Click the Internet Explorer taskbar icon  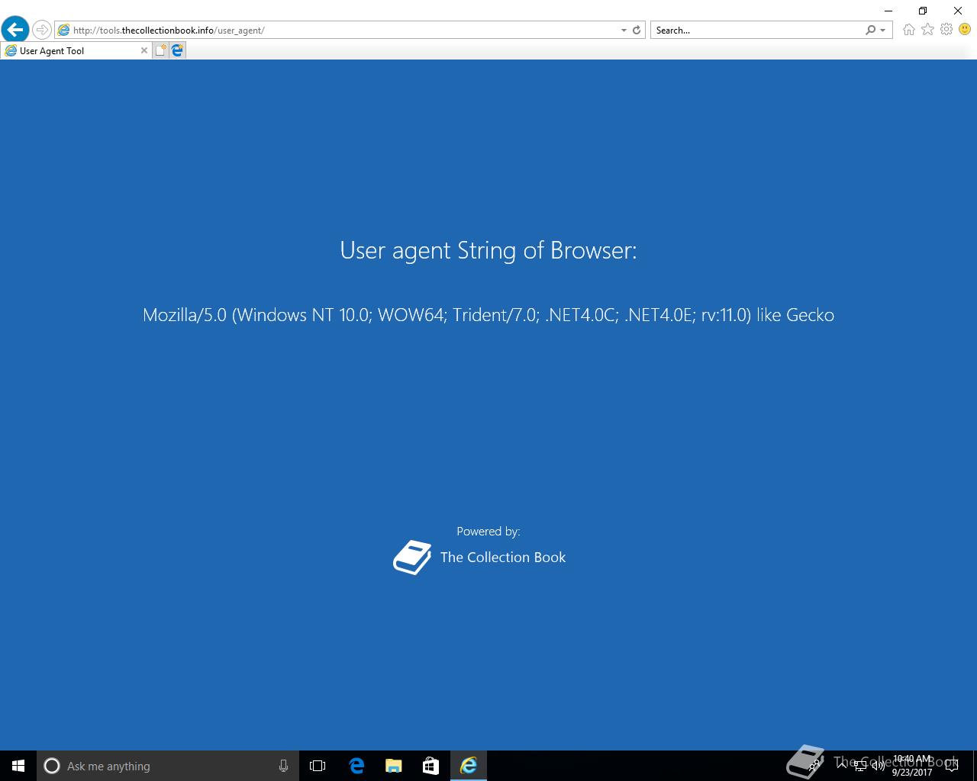[468, 766]
